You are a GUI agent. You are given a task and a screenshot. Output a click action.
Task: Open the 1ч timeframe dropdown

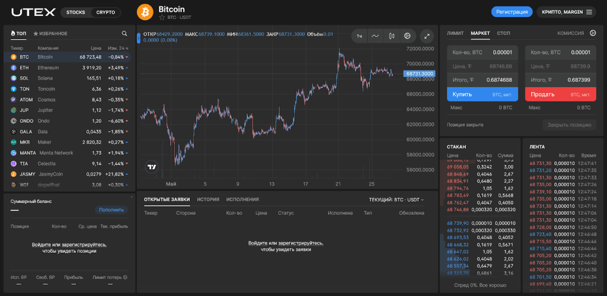click(359, 36)
